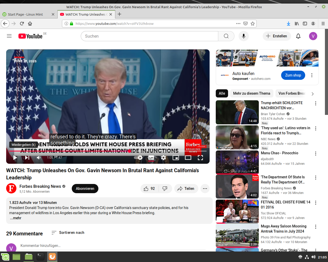Screen dimensions: 328x262
Task: Open options for Latino voters video
Action: pos(316,128)
